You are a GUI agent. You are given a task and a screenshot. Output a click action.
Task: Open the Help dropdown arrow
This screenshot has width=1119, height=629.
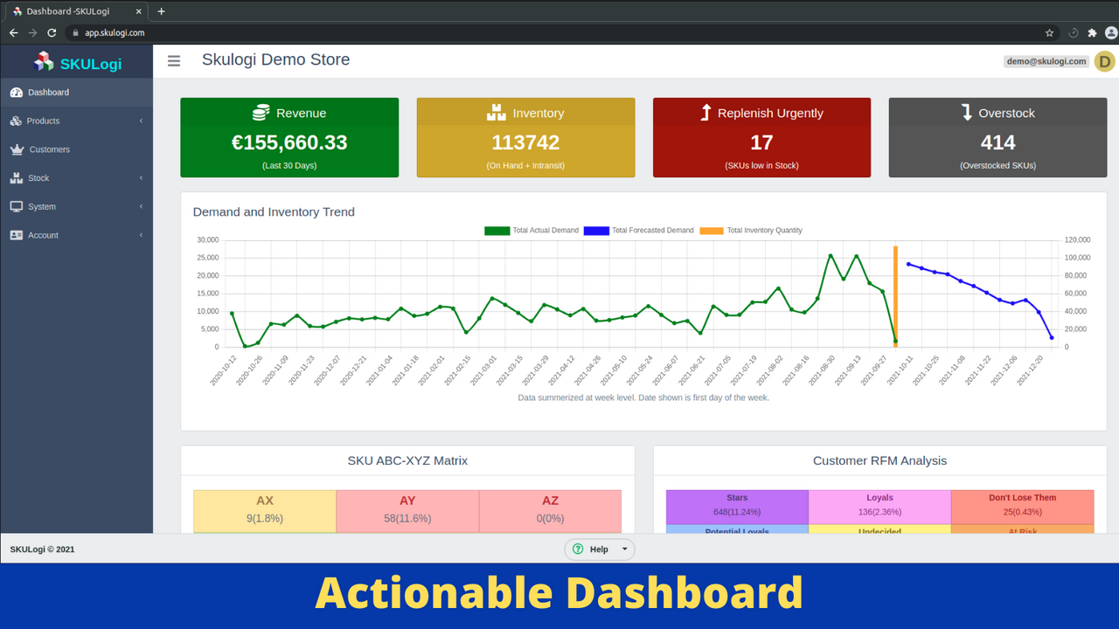pyautogui.click(x=622, y=549)
